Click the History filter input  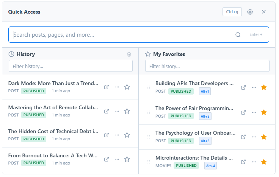(71, 66)
